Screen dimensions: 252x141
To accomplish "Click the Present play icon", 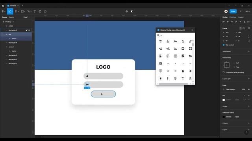I will tap(241, 11).
